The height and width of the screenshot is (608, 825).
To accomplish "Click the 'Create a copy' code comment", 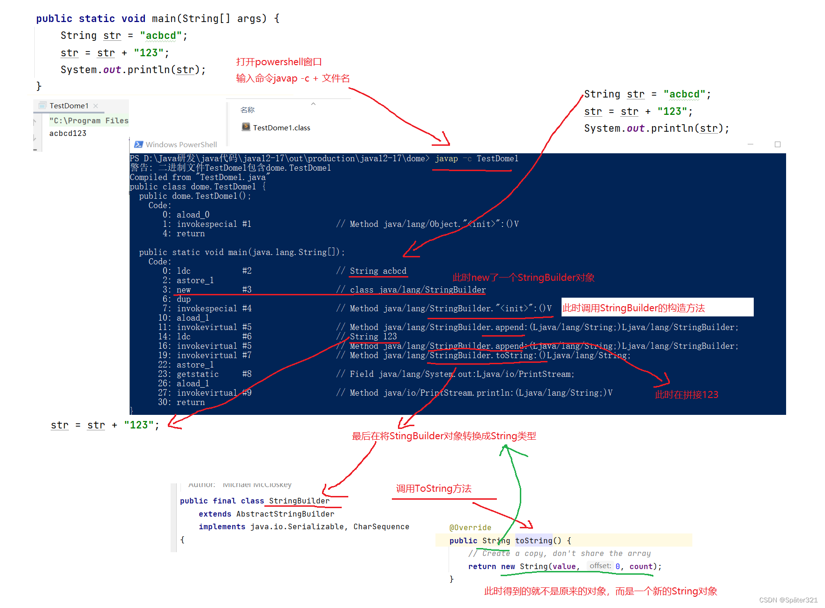I will tap(560, 553).
